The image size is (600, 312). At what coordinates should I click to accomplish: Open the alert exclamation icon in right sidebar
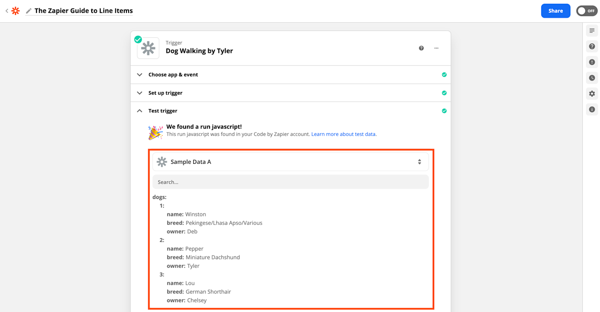[x=592, y=62]
